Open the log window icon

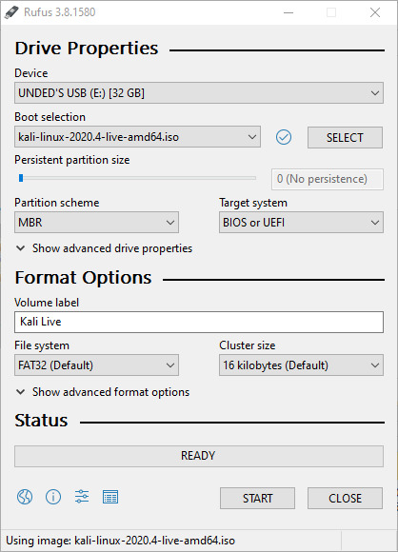pyautogui.click(x=110, y=497)
